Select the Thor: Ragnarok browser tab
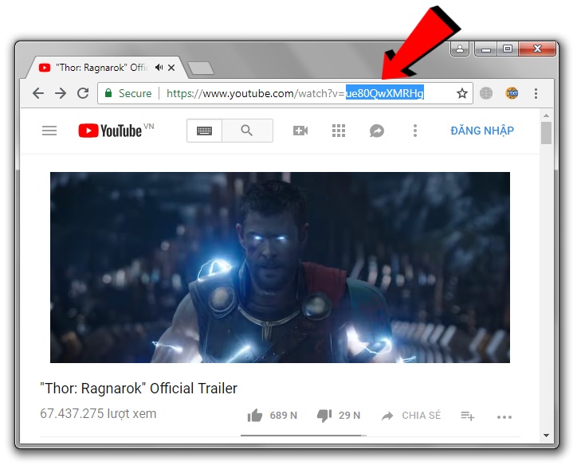 tap(100, 68)
